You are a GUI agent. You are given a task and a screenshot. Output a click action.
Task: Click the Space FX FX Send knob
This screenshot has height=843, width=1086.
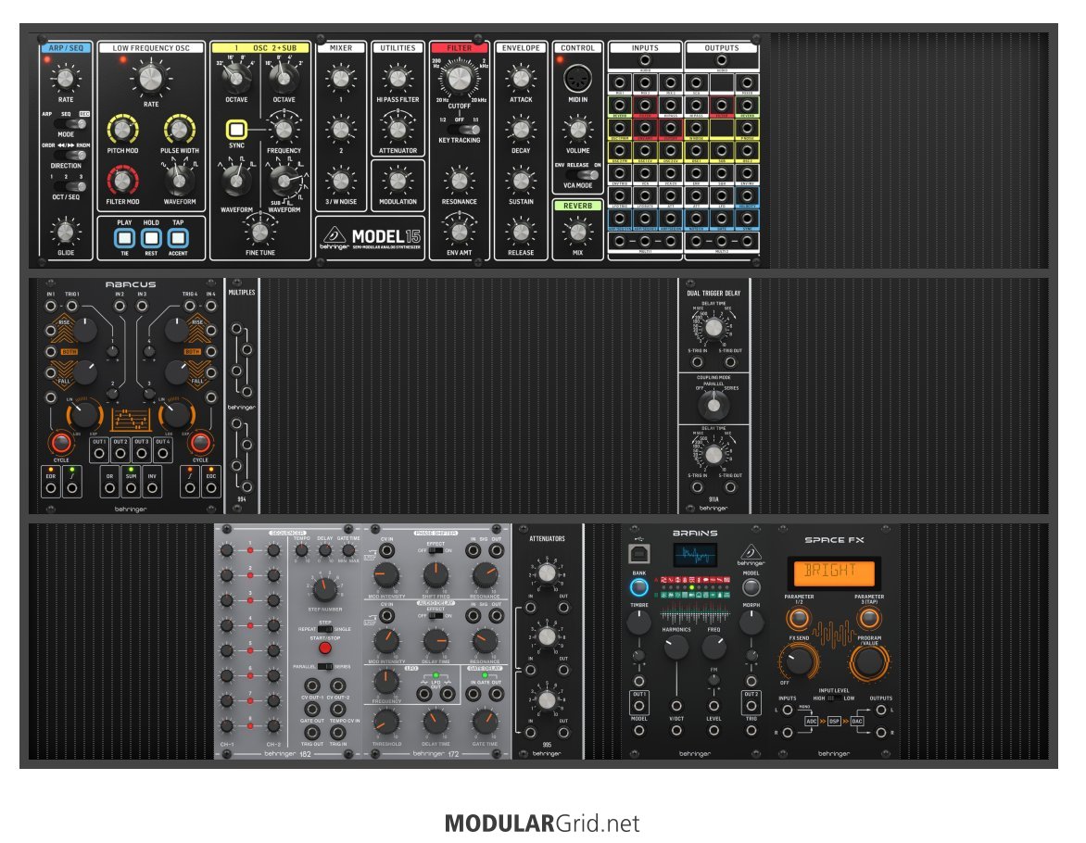tap(799, 661)
